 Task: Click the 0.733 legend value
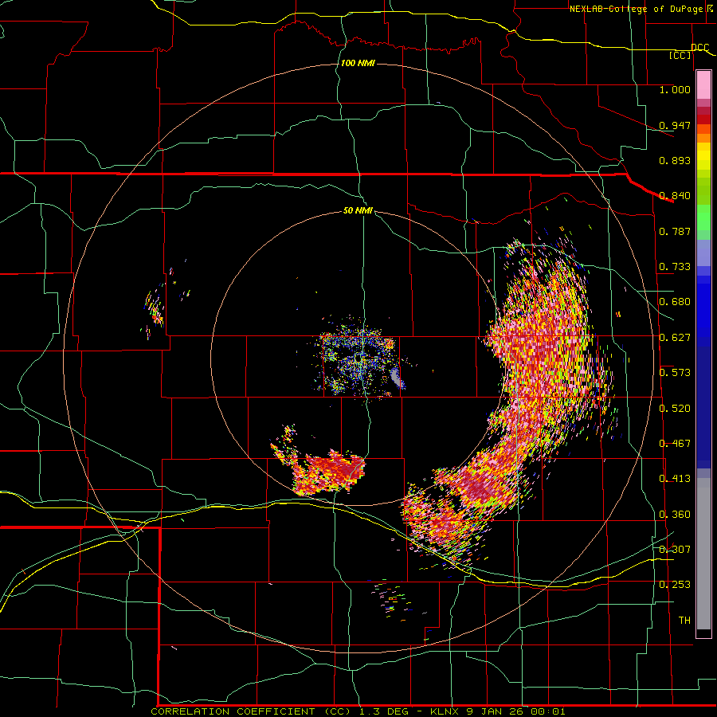[675, 266]
